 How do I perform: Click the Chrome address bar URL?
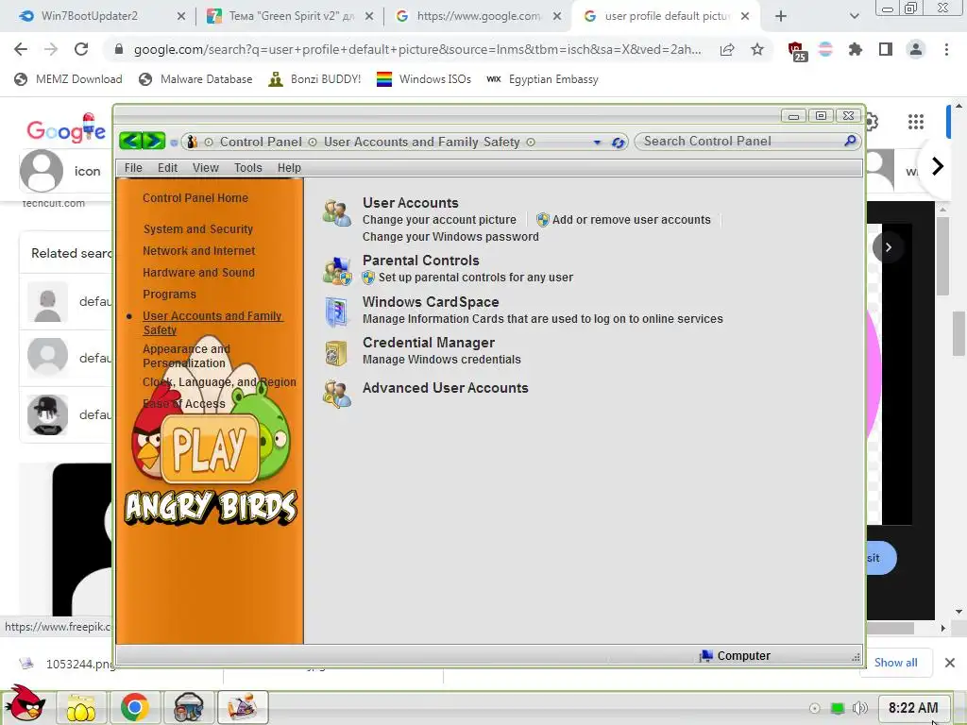417,49
